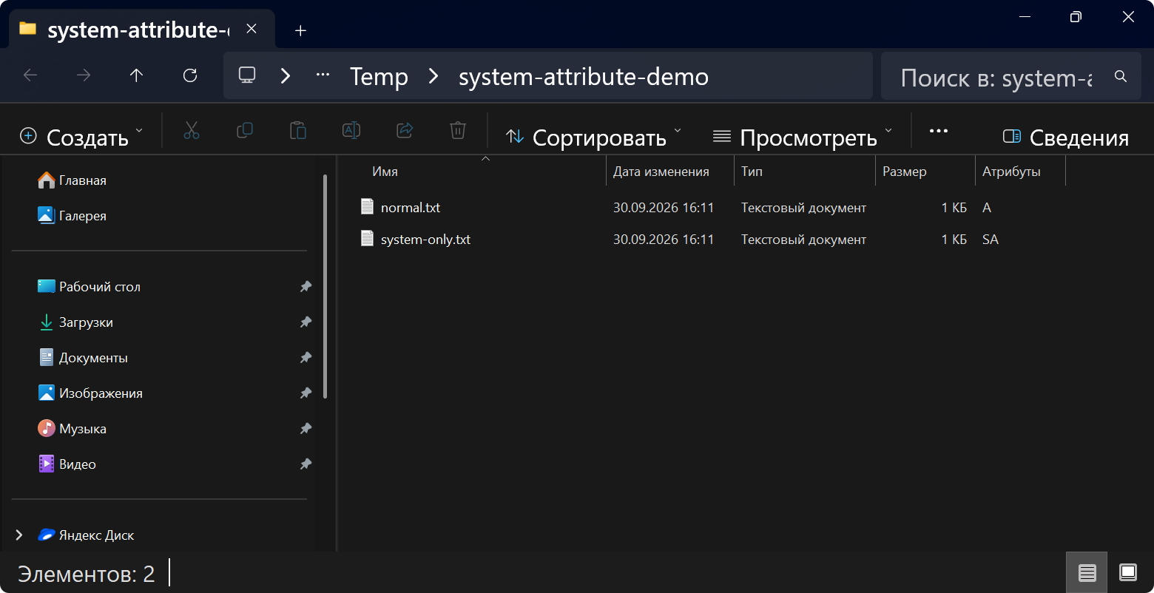The width and height of the screenshot is (1154, 593).
Task: Select the system-only.txt file
Action: [425, 240]
